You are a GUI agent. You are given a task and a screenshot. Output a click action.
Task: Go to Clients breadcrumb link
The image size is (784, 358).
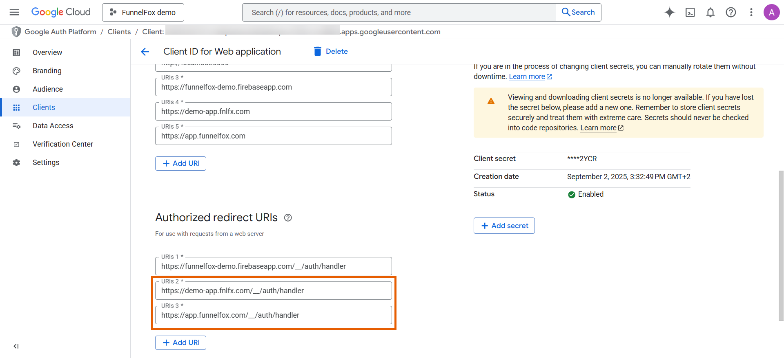(x=119, y=32)
